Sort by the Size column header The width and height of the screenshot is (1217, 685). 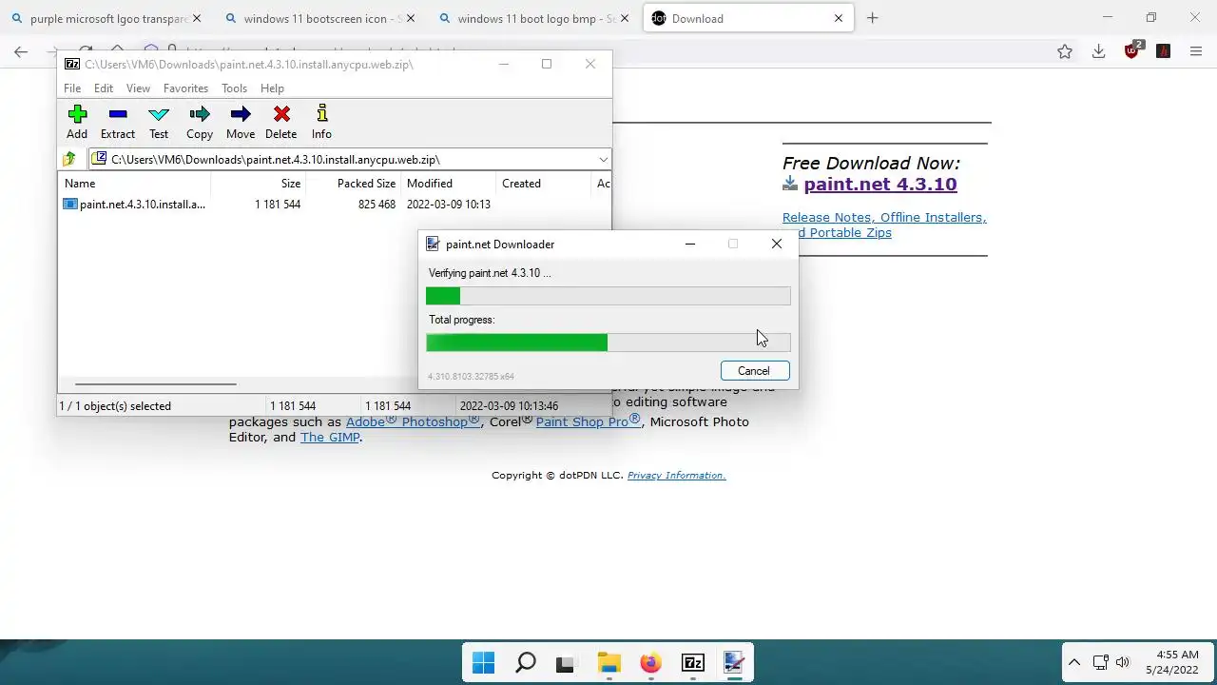click(x=258, y=184)
